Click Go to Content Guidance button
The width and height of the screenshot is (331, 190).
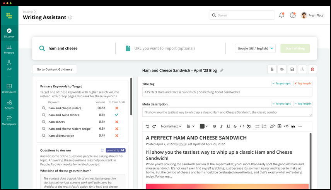(x=55, y=70)
